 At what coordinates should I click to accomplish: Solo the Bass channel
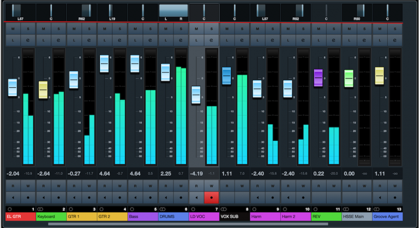[x=150, y=28]
